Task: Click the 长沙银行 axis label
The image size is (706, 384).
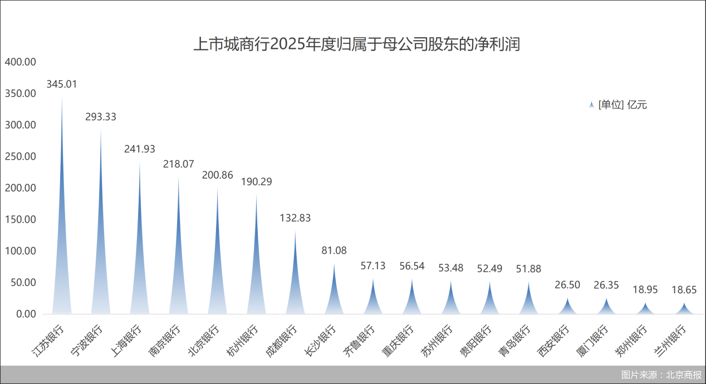Action: (x=321, y=341)
